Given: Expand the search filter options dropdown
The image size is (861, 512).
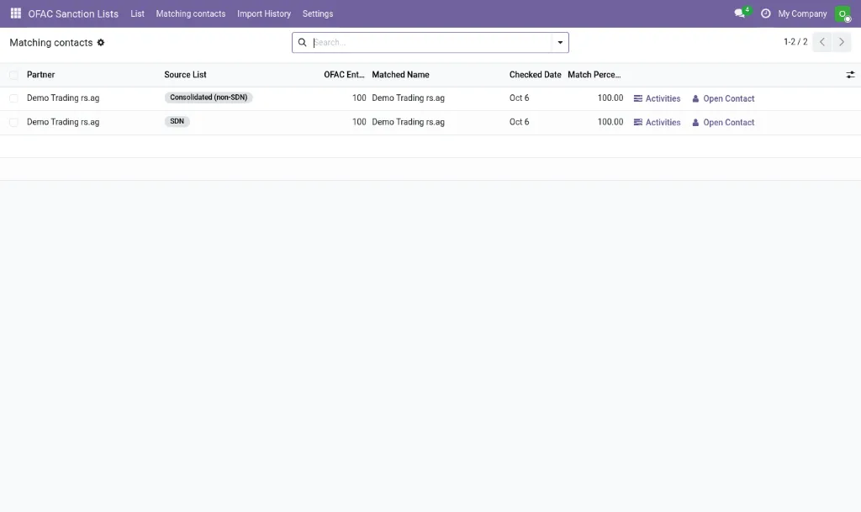Looking at the screenshot, I should click(560, 42).
